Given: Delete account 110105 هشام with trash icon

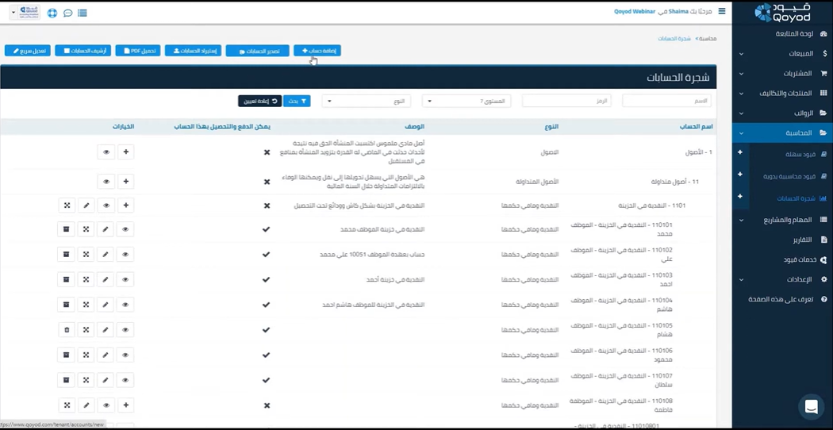Looking at the screenshot, I should click(67, 329).
